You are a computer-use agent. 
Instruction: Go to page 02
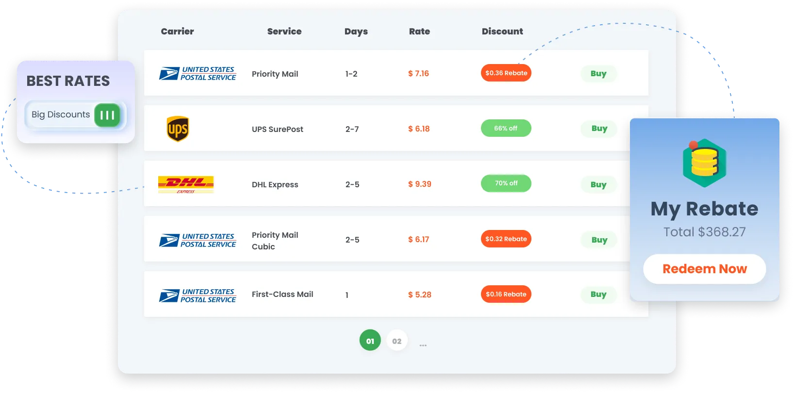397,341
